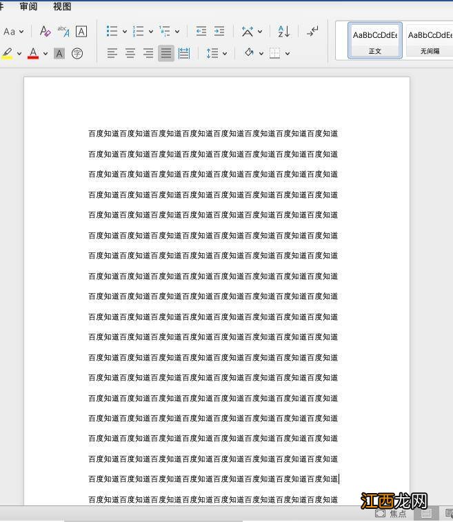Apply bullet list
This screenshot has height=522, width=453.
pyautogui.click(x=112, y=31)
